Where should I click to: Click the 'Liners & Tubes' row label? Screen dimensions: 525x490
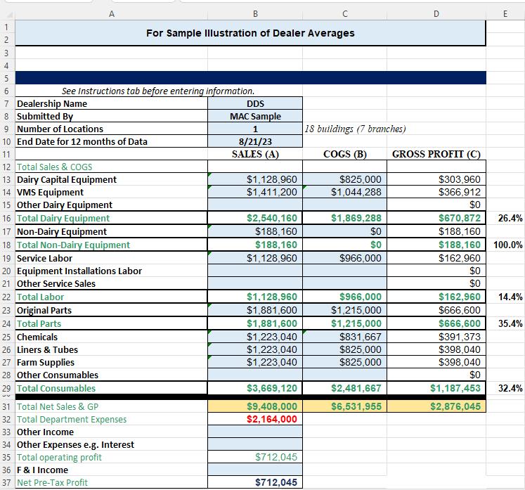click(47, 349)
